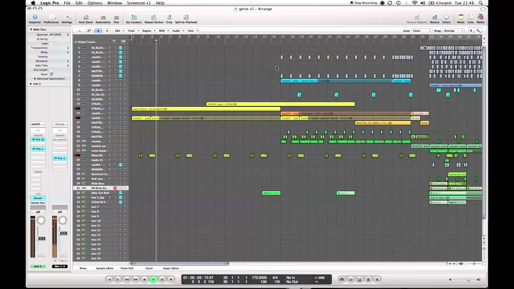Click the Serum instrument slot
The width and height of the screenshot is (514, 289).
click(x=38, y=198)
